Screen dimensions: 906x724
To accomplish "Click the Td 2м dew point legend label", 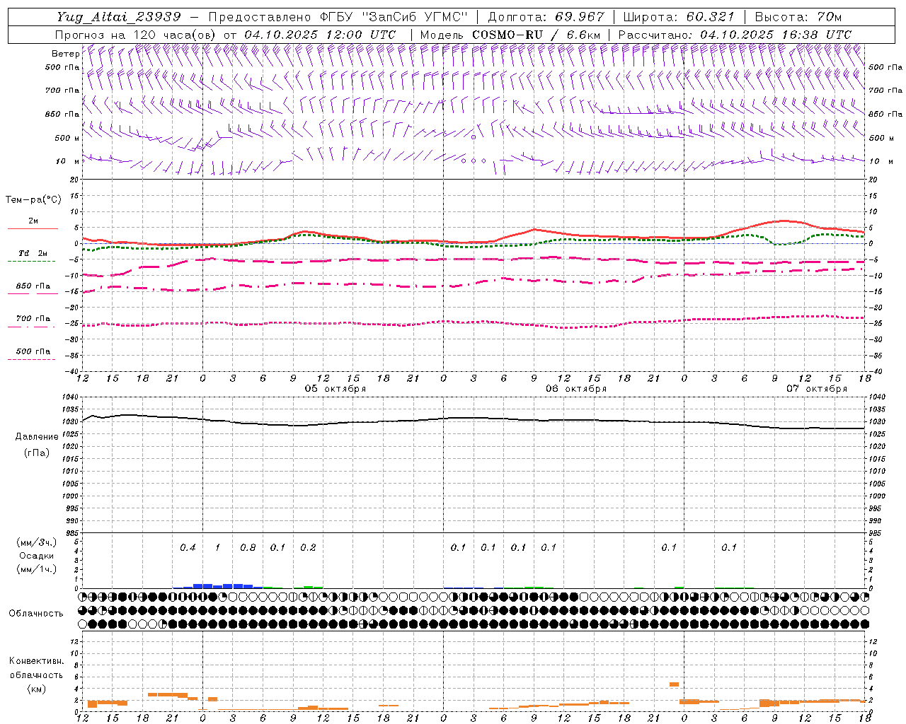I will click(33, 253).
